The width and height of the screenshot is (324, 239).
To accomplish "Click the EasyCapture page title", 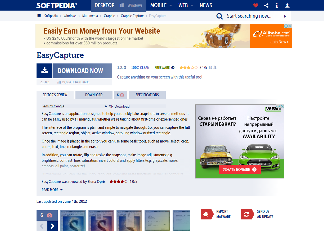I will pyautogui.click(x=60, y=55).
